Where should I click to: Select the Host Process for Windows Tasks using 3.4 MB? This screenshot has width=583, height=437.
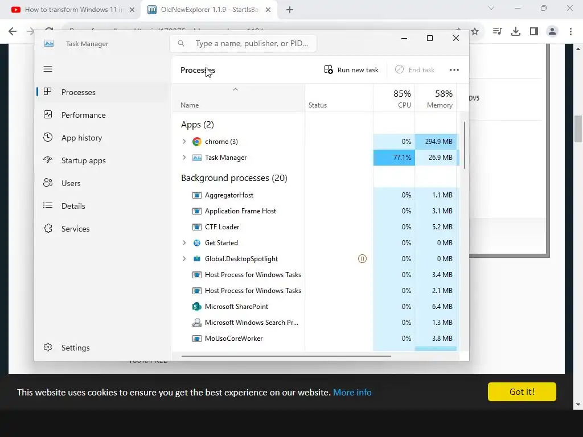[x=315, y=275]
